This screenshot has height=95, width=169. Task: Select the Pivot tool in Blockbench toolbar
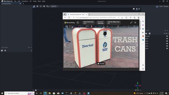(44, 6)
